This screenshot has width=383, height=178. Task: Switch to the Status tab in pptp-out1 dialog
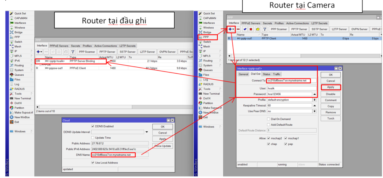pyautogui.click(x=266, y=74)
